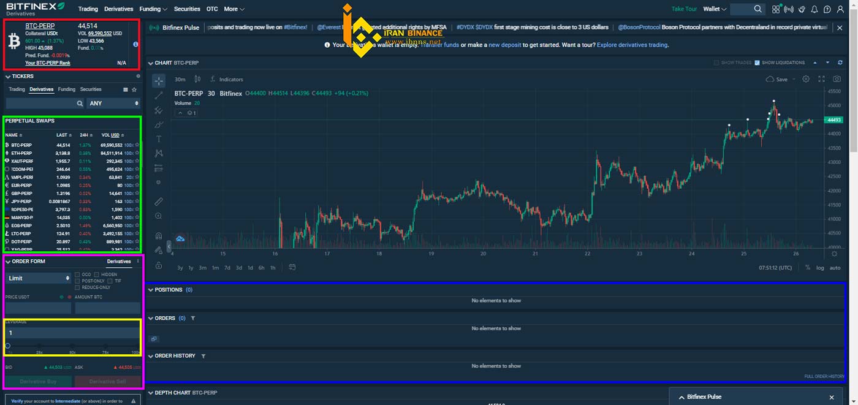
Task: Open the Indicators button
Action: click(x=227, y=79)
